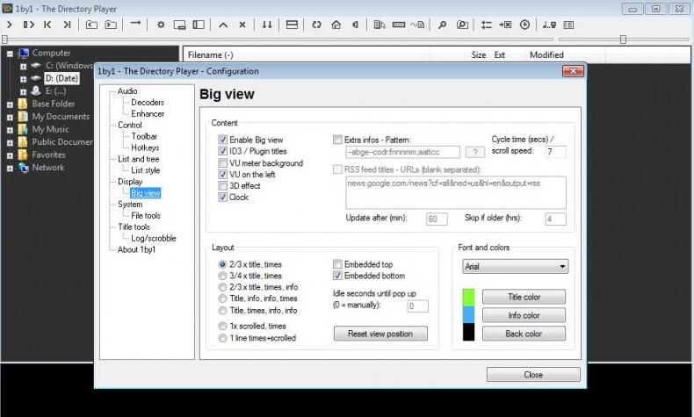This screenshot has width=694, height=417.
Task: Click the split view bars icon
Action: (x=293, y=25)
